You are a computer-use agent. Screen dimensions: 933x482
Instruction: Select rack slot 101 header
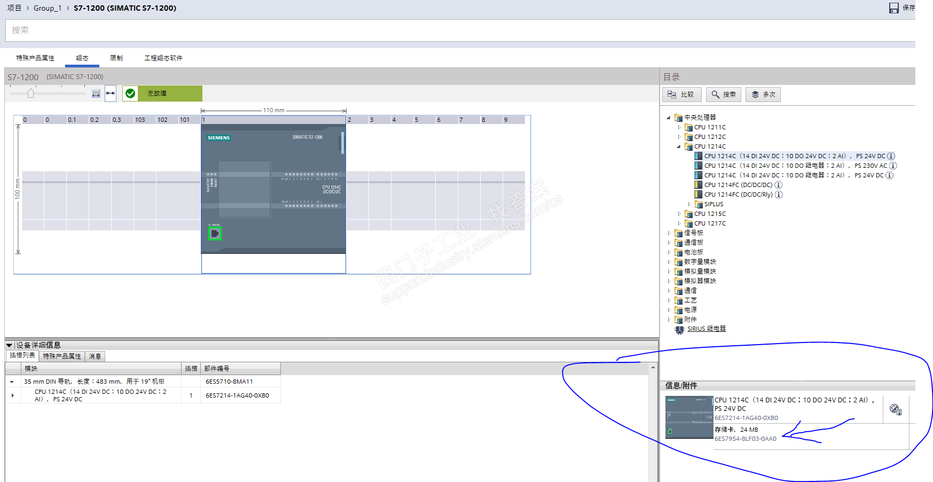[x=190, y=120]
